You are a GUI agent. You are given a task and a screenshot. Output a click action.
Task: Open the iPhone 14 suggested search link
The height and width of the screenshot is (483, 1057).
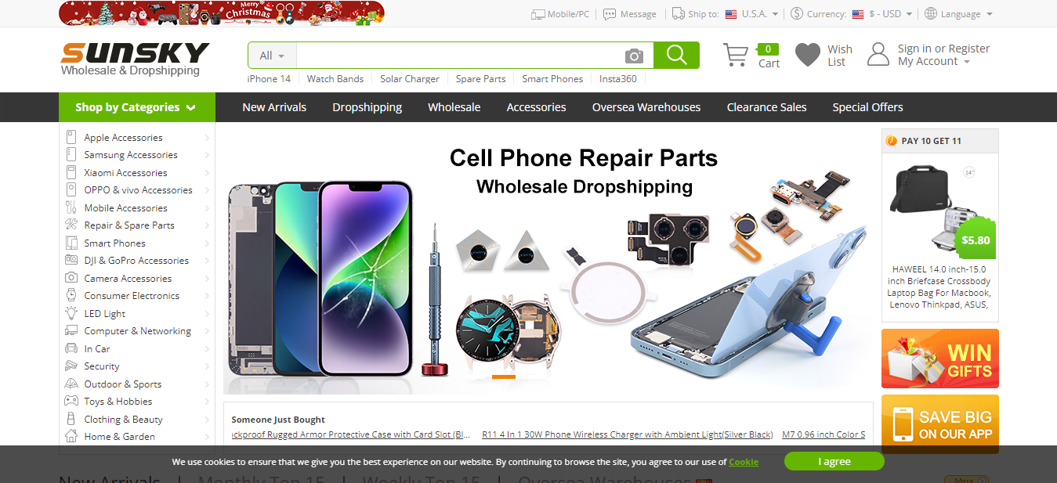click(x=269, y=78)
